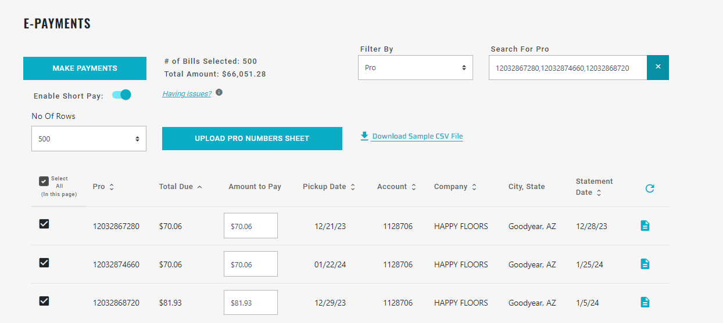The width and height of the screenshot is (723, 323).
Task: Open document icon for Pro 12032874660
Action: pyautogui.click(x=645, y=264)
